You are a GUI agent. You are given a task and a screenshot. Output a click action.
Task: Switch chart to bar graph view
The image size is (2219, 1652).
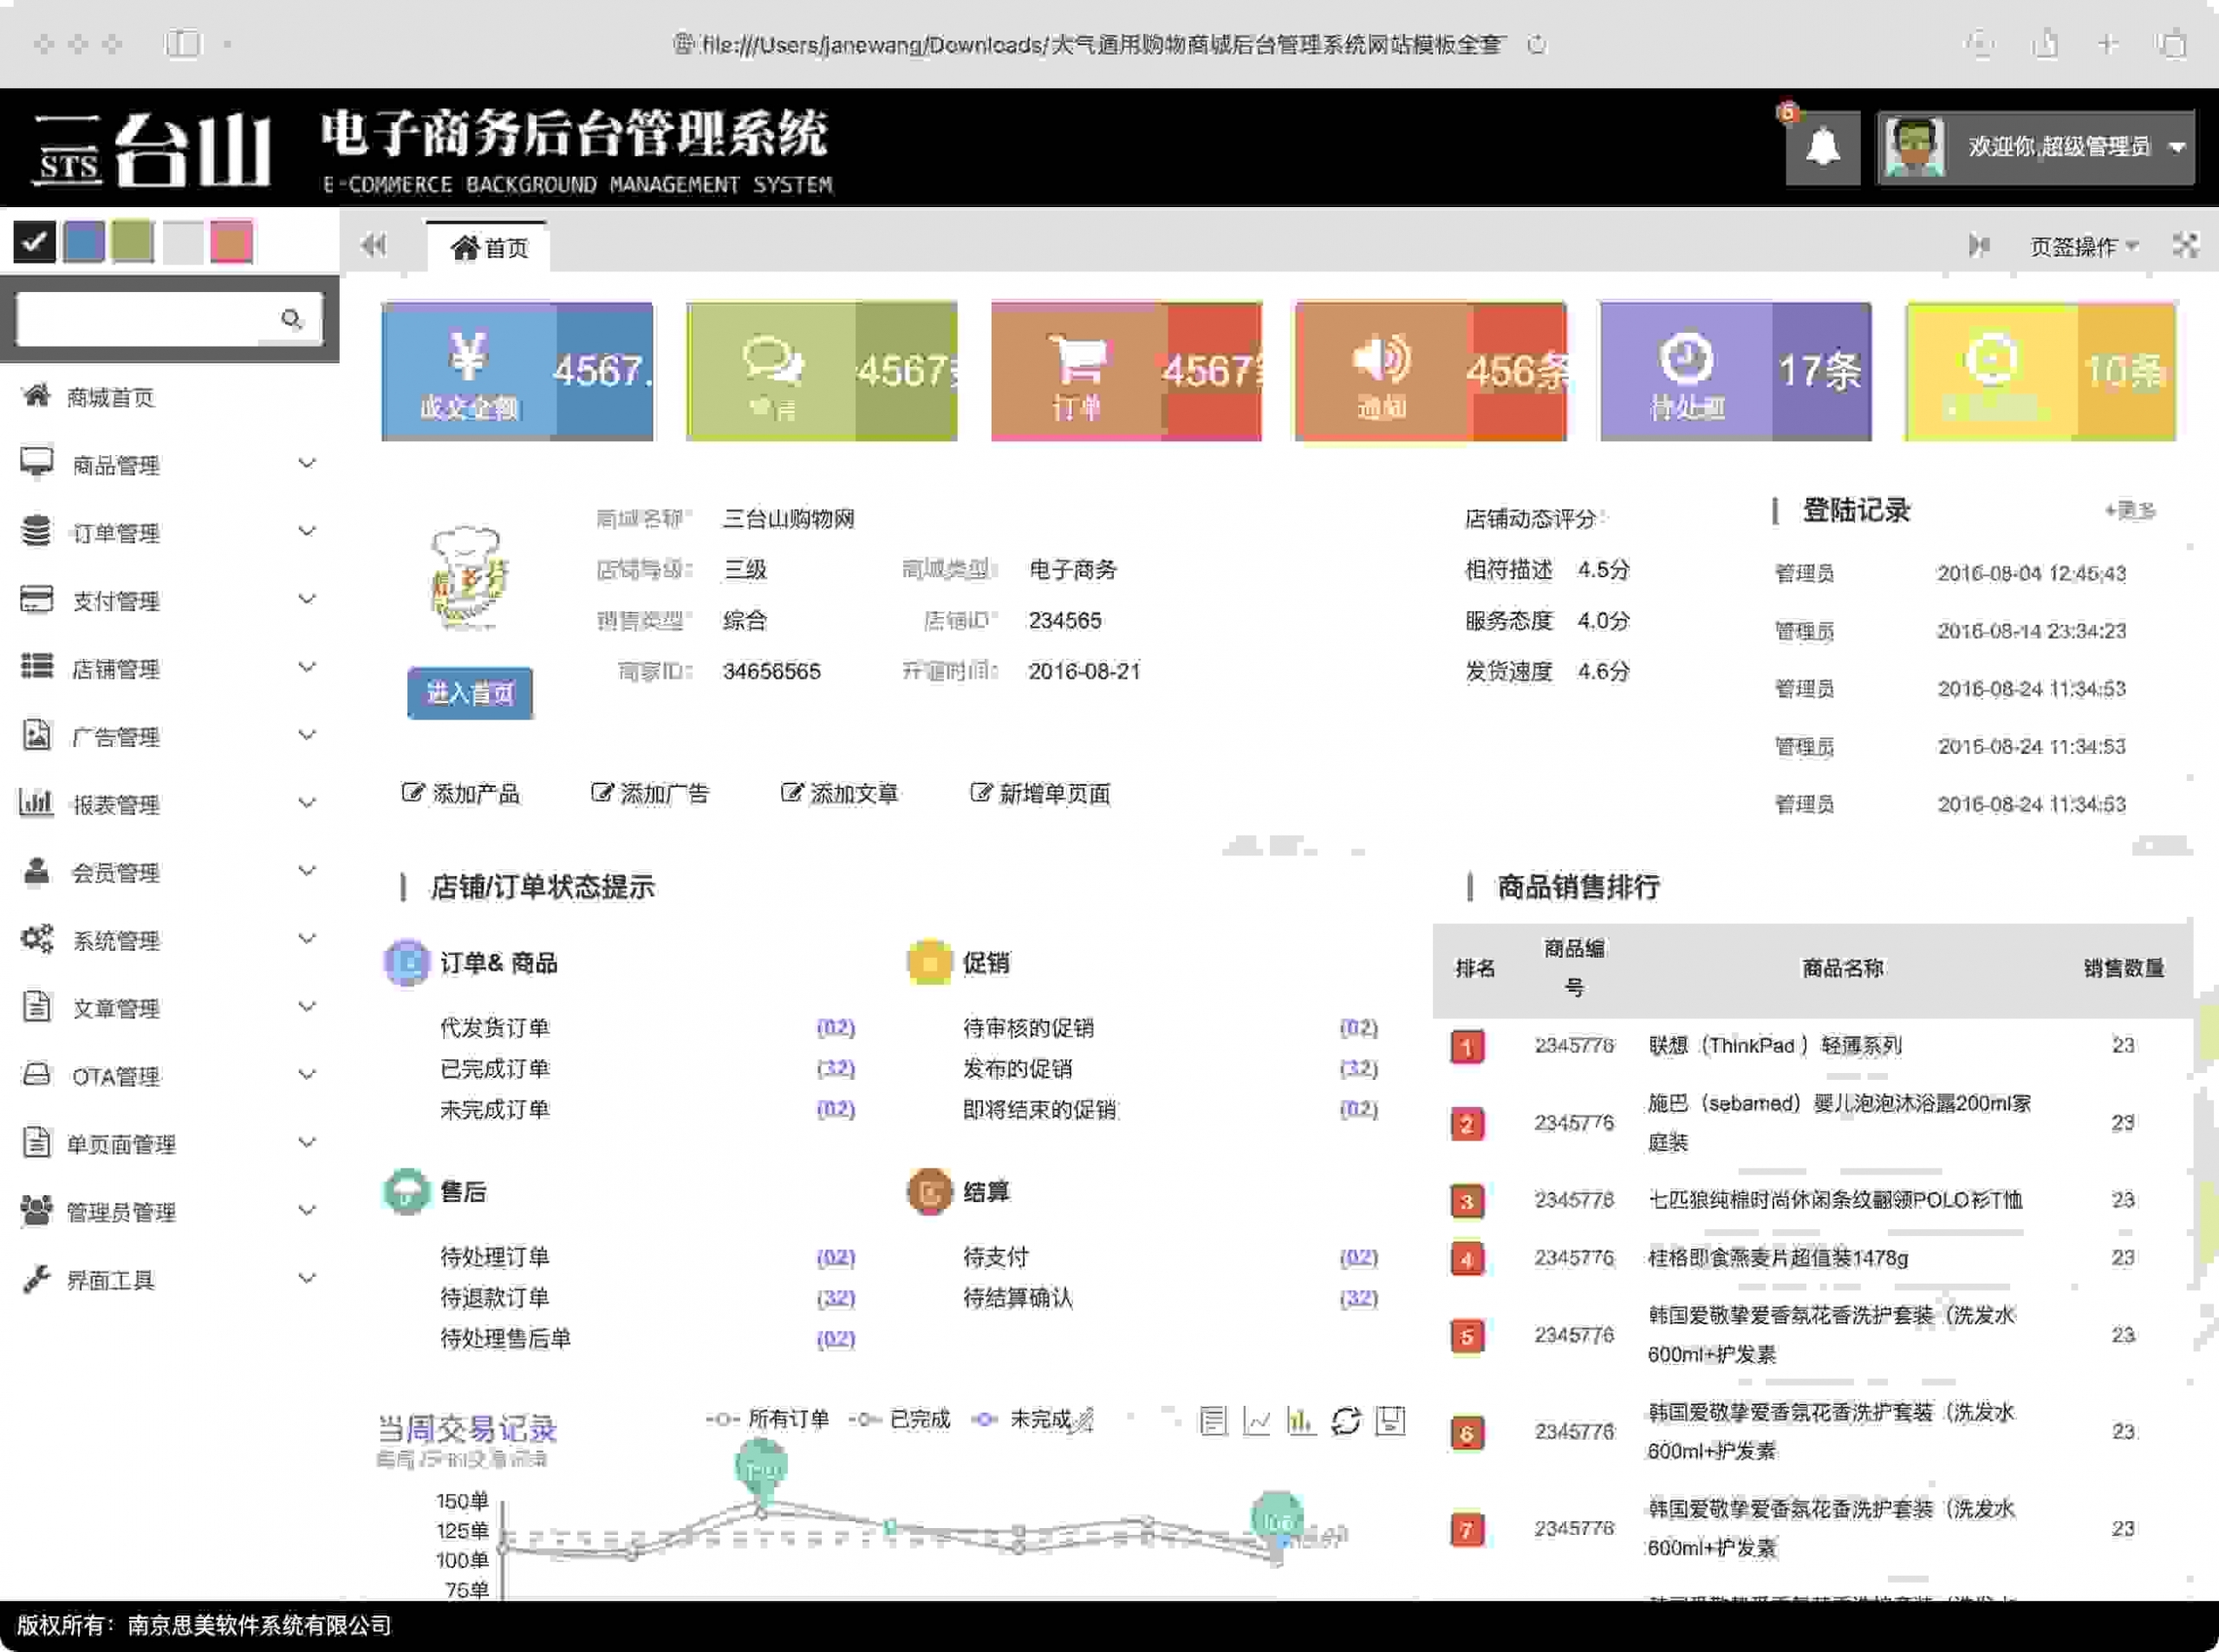coord(1301,1420)
